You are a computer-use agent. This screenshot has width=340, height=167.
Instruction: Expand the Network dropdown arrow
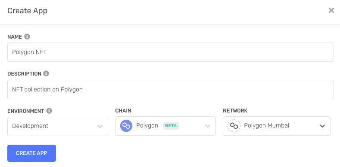point(322,126)
